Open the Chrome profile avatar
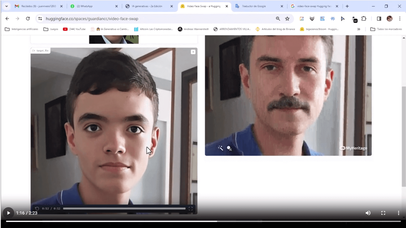Viewport: 406px width, 228px height. (x=390, y=19)
